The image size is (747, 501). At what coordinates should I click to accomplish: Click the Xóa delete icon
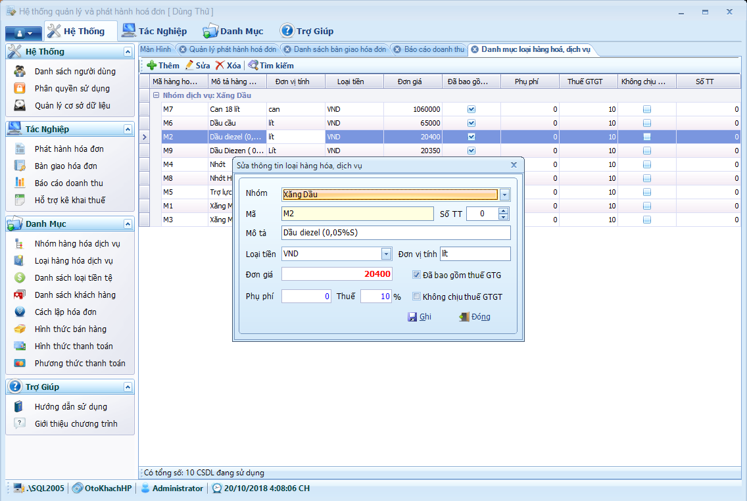[220, 66]
